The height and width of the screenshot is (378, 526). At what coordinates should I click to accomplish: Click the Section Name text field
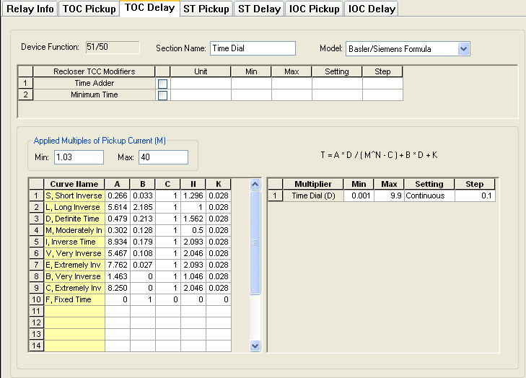[x=253, y=48]
